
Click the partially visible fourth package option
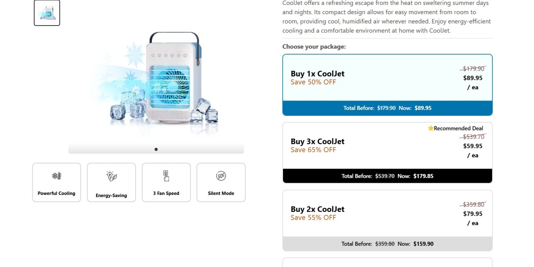(x=388, y=263)
